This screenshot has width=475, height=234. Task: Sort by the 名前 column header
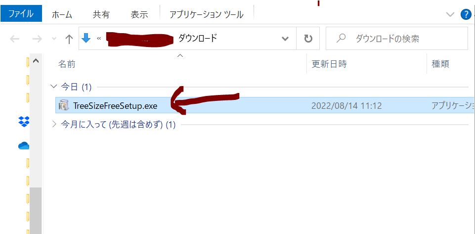click(x=67, y=64)
